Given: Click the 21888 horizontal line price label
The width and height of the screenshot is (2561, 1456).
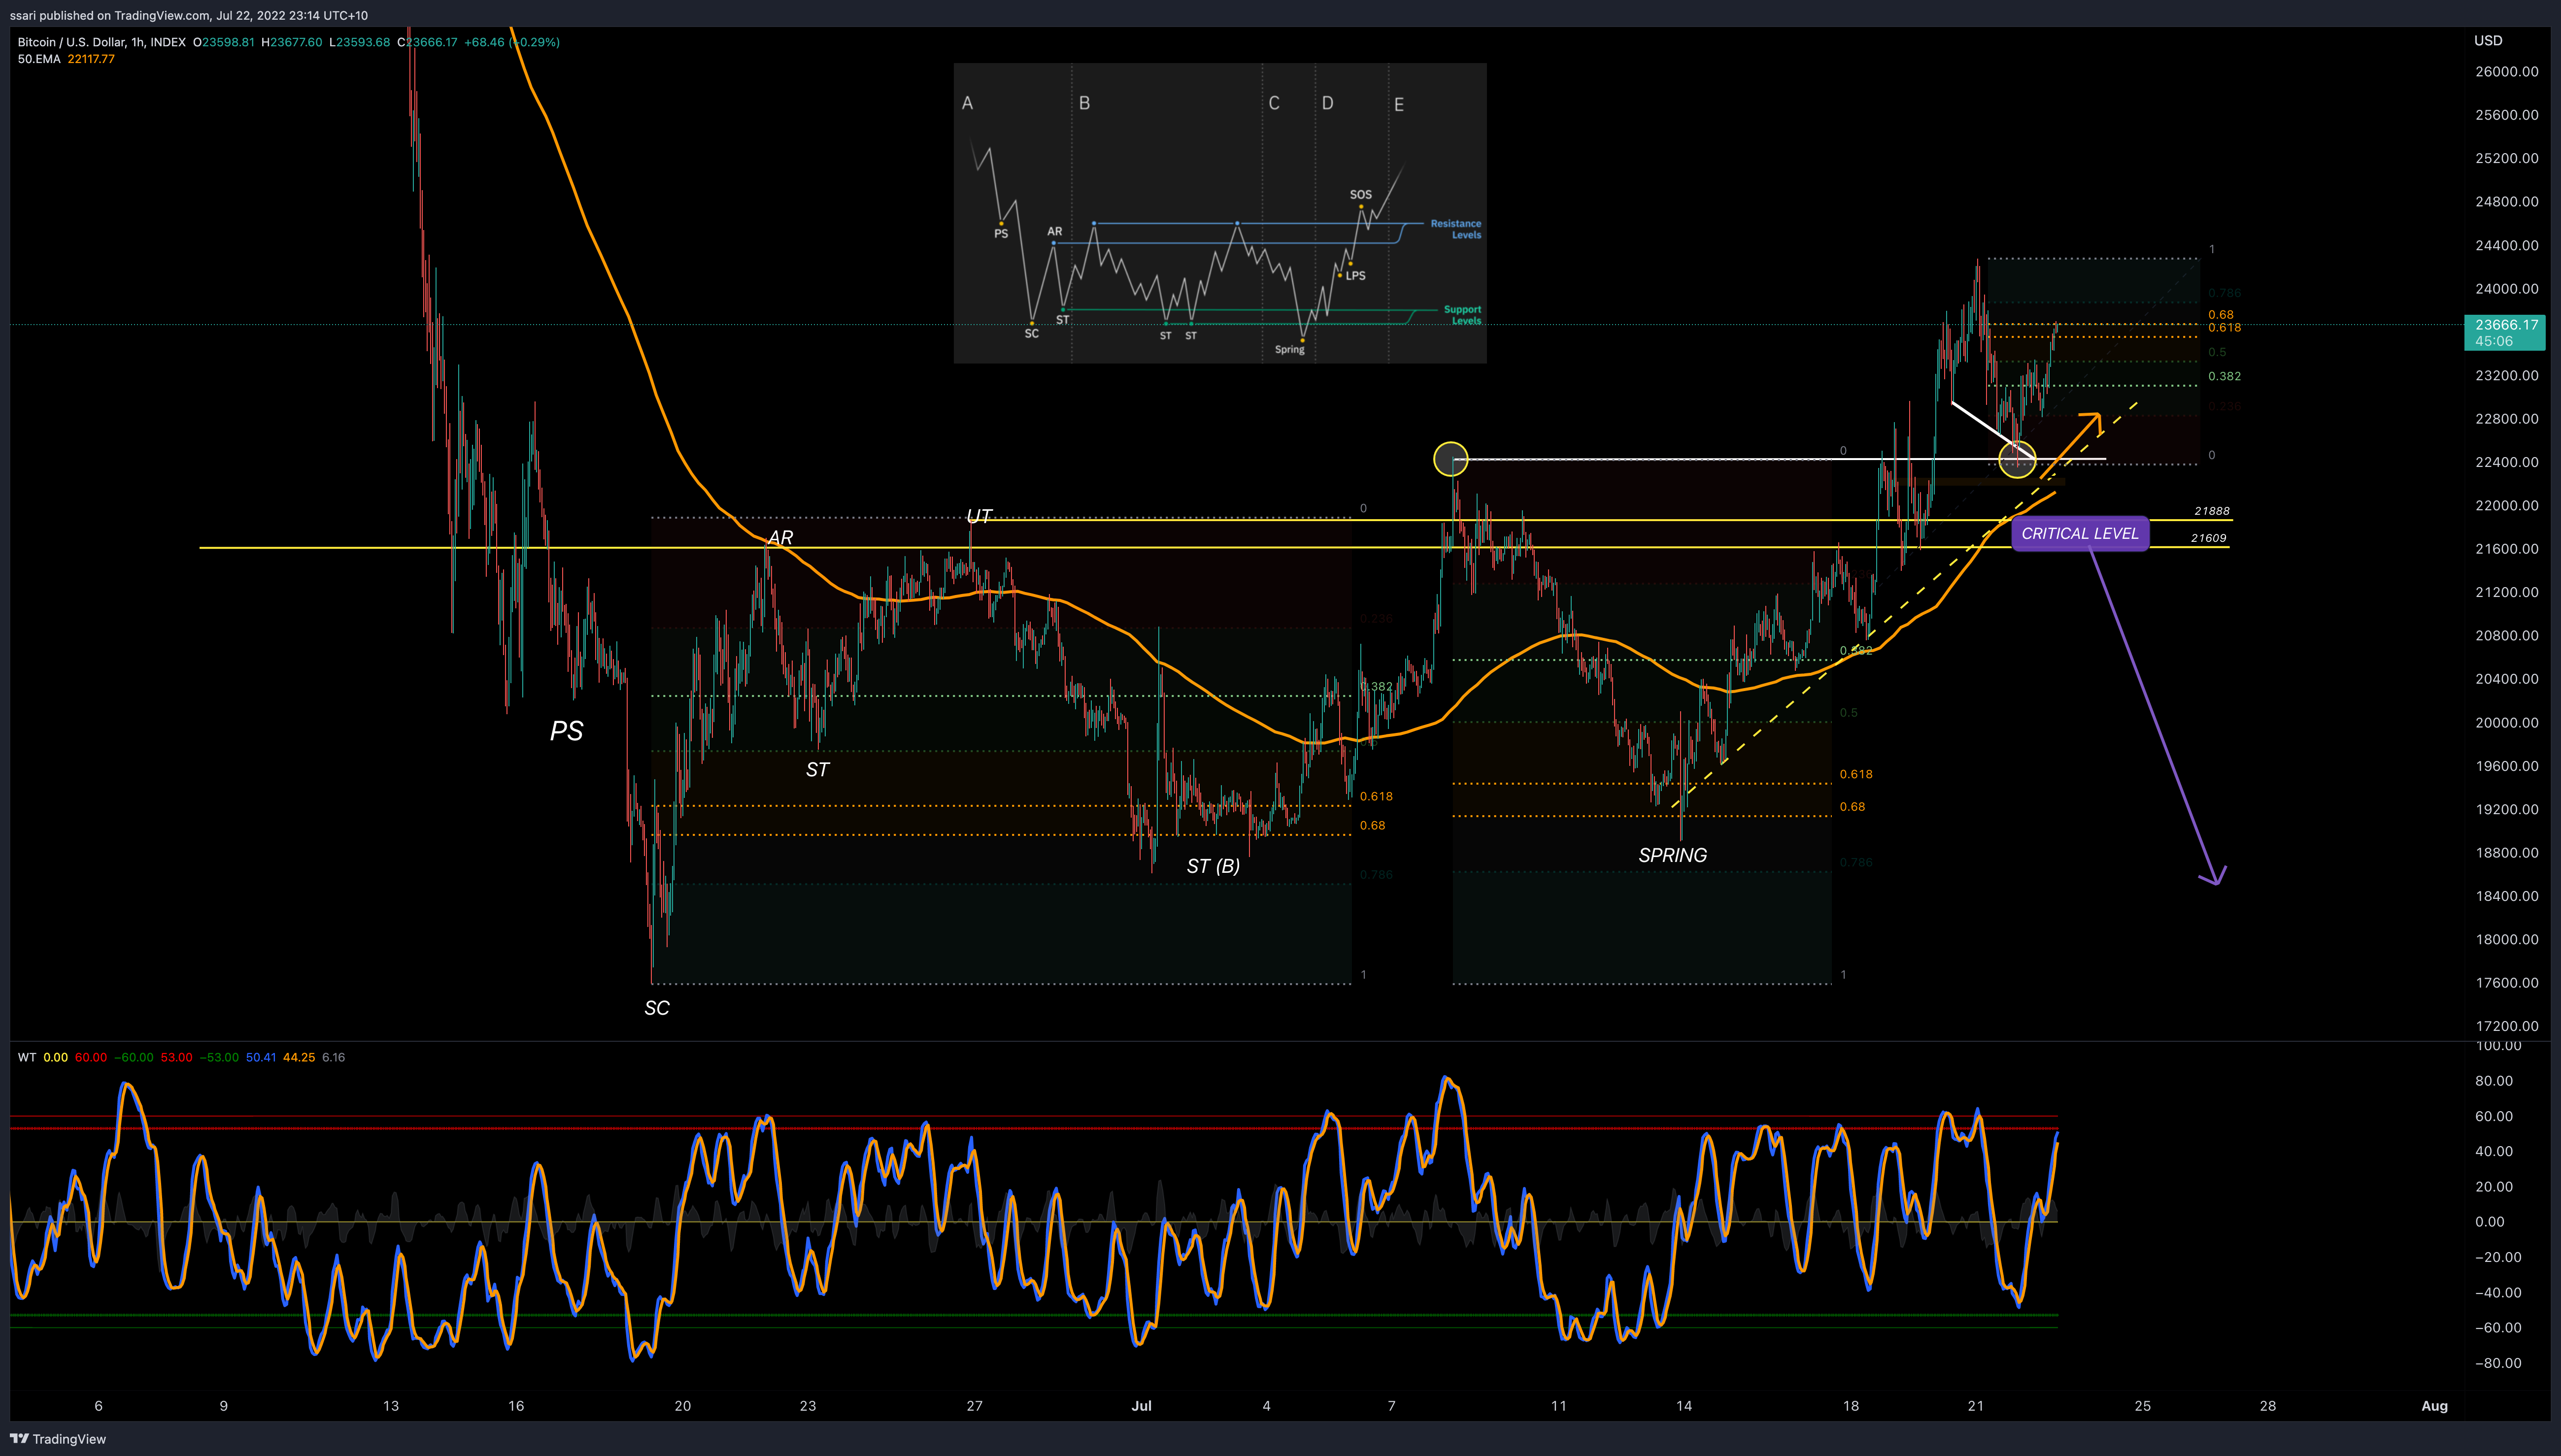Looking at the screenshot, I should tap(2212, 511).
